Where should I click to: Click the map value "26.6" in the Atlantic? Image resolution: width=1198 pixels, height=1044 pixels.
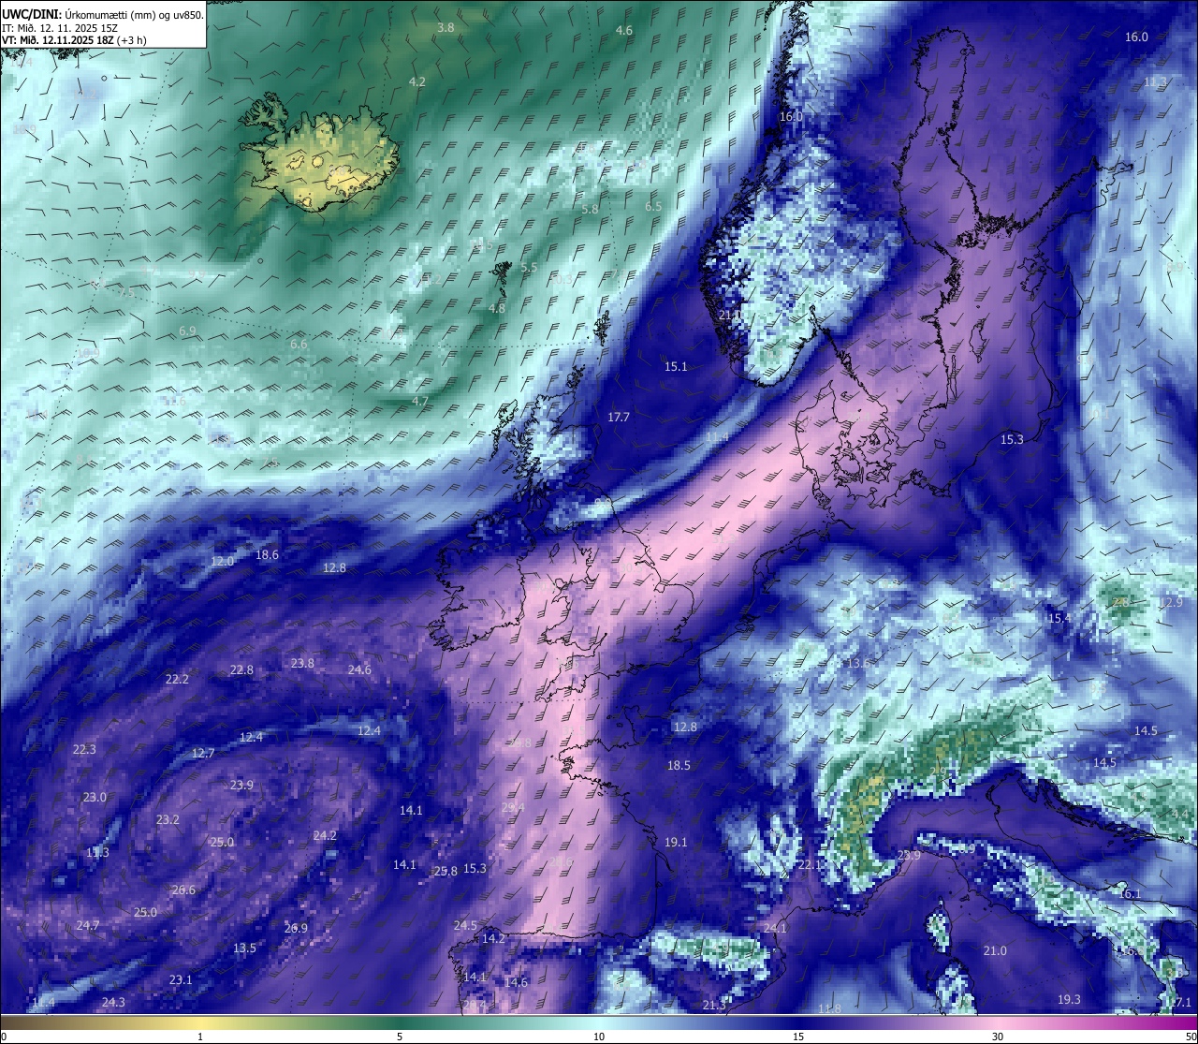183,890
